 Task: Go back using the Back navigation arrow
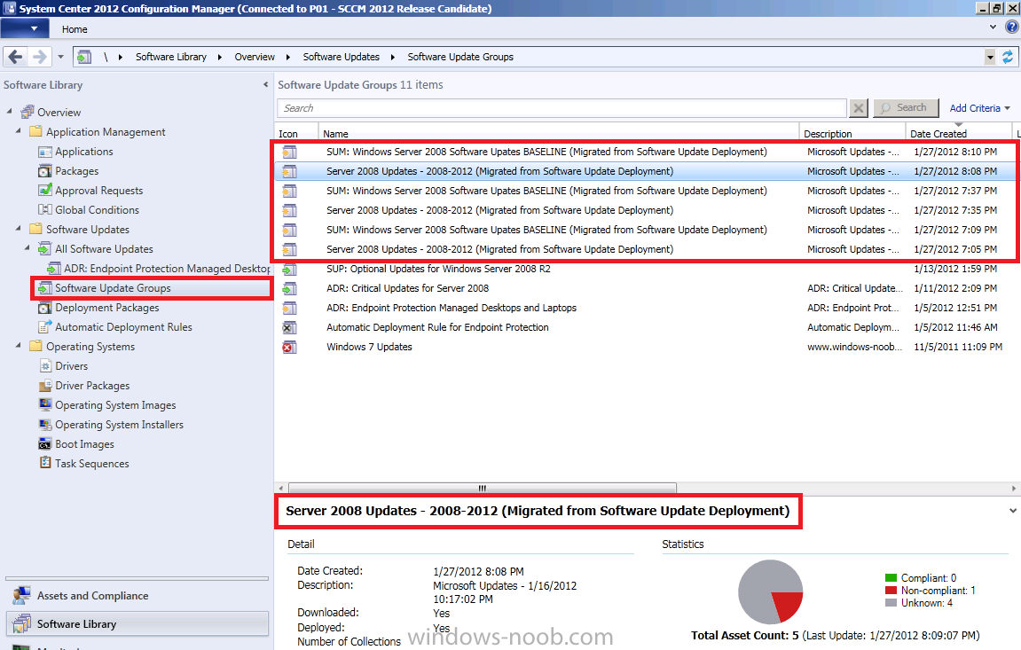16,58
